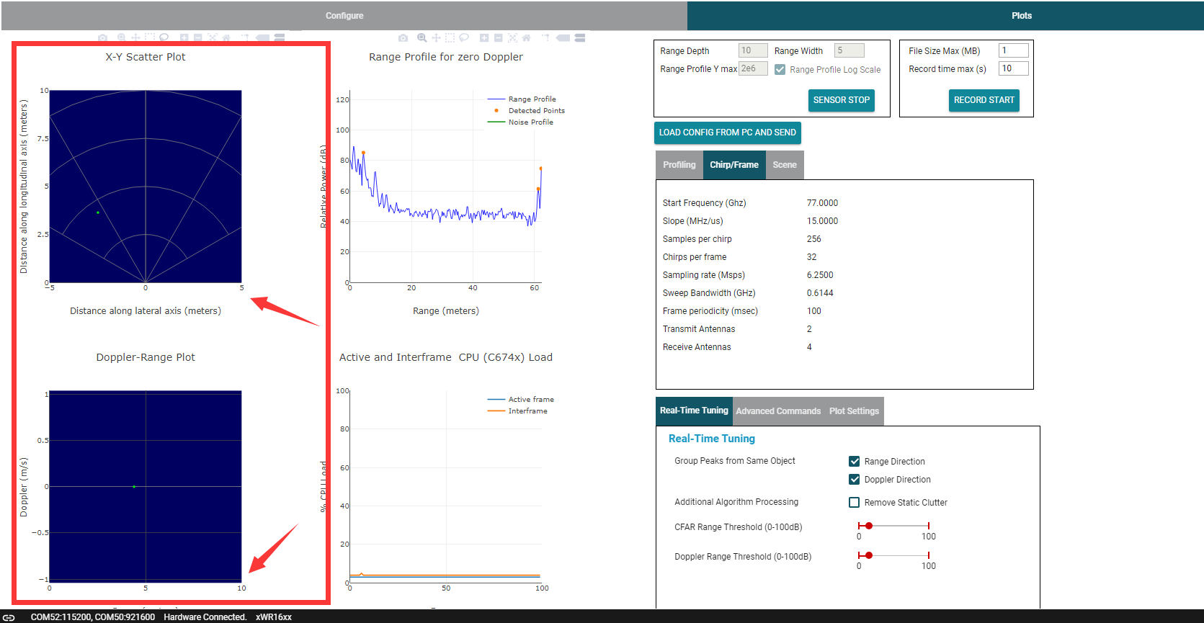The width and height of the screenshot is (1204, 623).
Task: Open the Profiling tab
Action: (x=679, y=165)
